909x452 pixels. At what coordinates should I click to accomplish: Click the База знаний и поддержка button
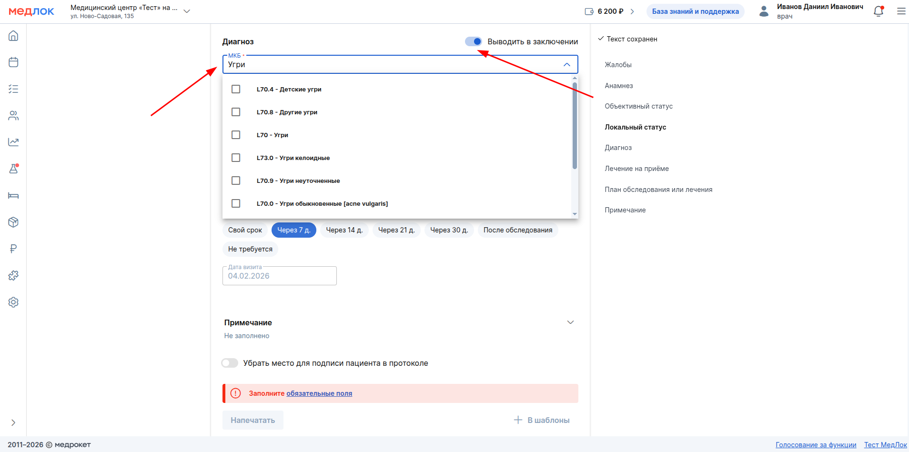tap(695, 11)
